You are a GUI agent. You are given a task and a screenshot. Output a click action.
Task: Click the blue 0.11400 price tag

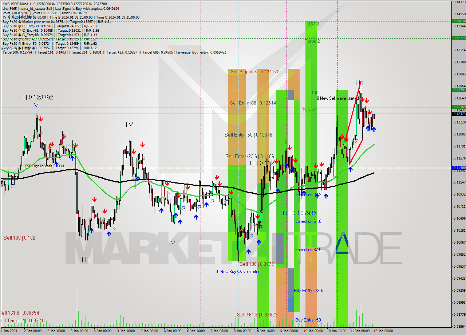459,167
